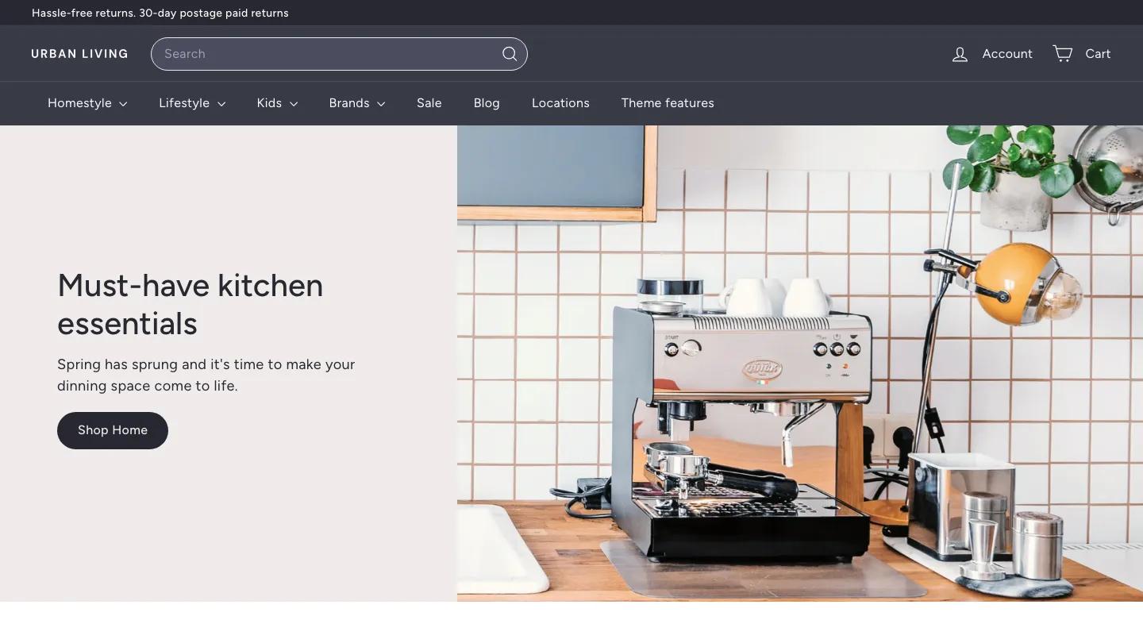The image size is (1143, 643).
Task: Click 'Hassle-free returns' announcement text
Action: (160, 13)
